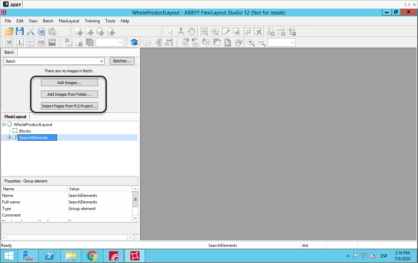Click the zoom in magnifier icon
Viewport: 418px width, 263px height.
[251, 42]
